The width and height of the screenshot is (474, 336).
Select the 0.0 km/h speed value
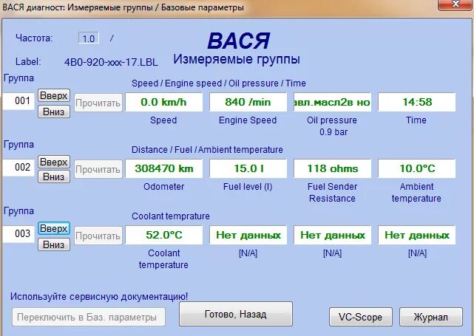(x=163, y=102)
